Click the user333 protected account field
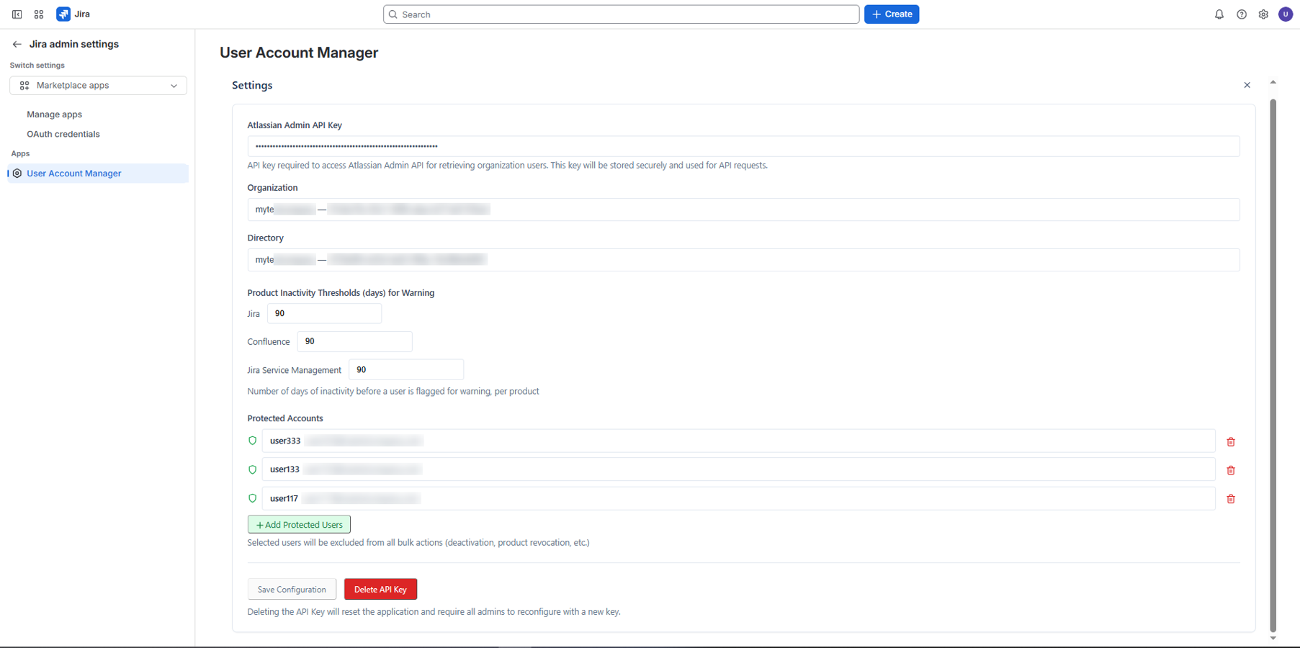Screen dimensions: 1300x648 click(738, 441)
